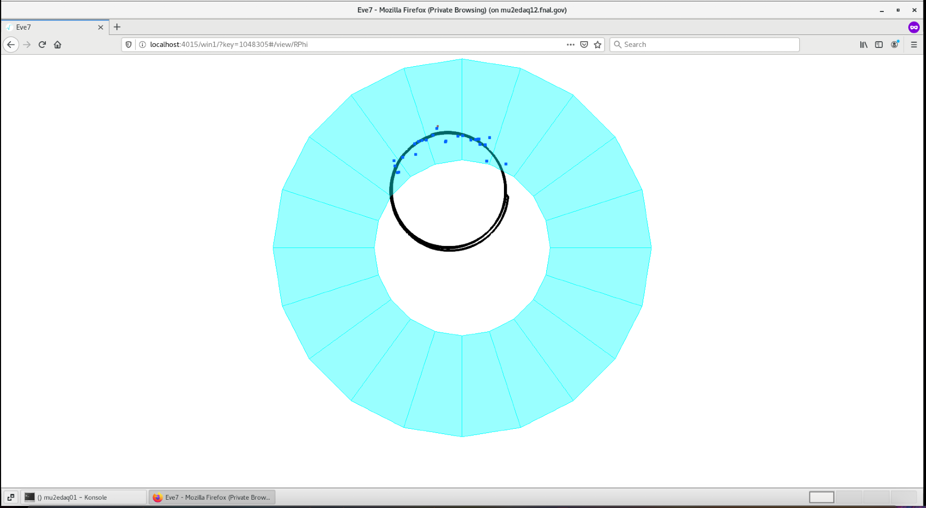
Task: Select the Eve7 browser tab
Action: [55, 27]
